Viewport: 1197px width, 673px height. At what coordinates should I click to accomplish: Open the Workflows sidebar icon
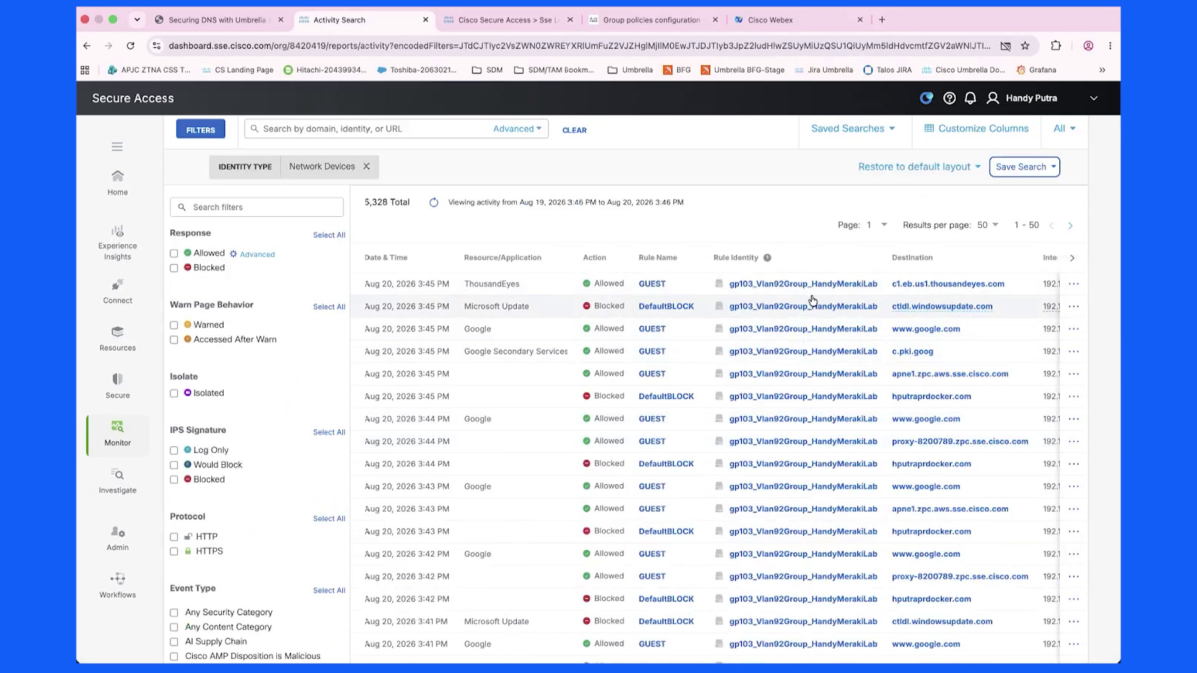pyautogui.click(x=117, y=585)
